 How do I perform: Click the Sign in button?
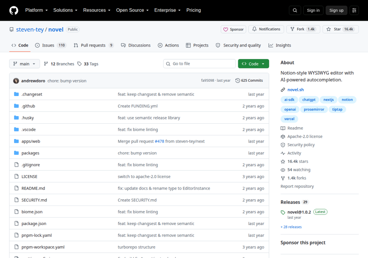click(x=313, y=10)
